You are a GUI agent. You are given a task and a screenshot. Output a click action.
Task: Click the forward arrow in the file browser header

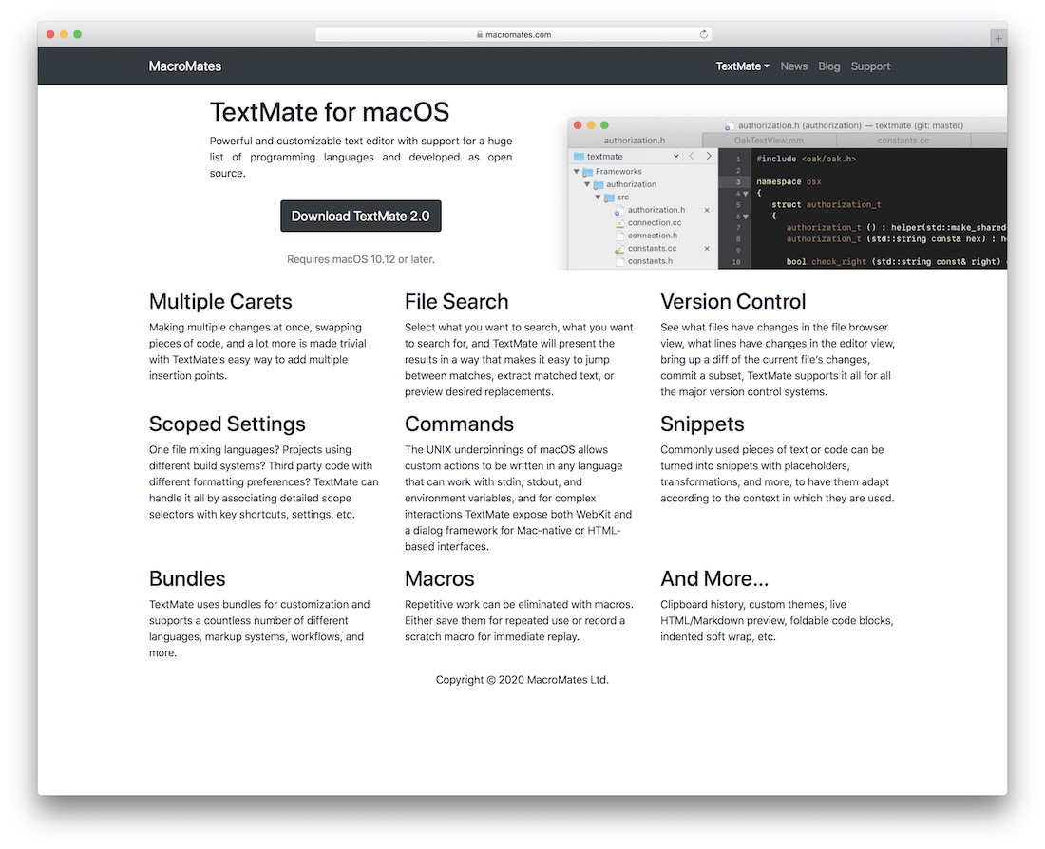[x=709, y=156]
